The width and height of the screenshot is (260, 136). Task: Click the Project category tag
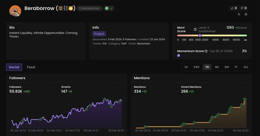pyautogui.click(x=99, y=34)
